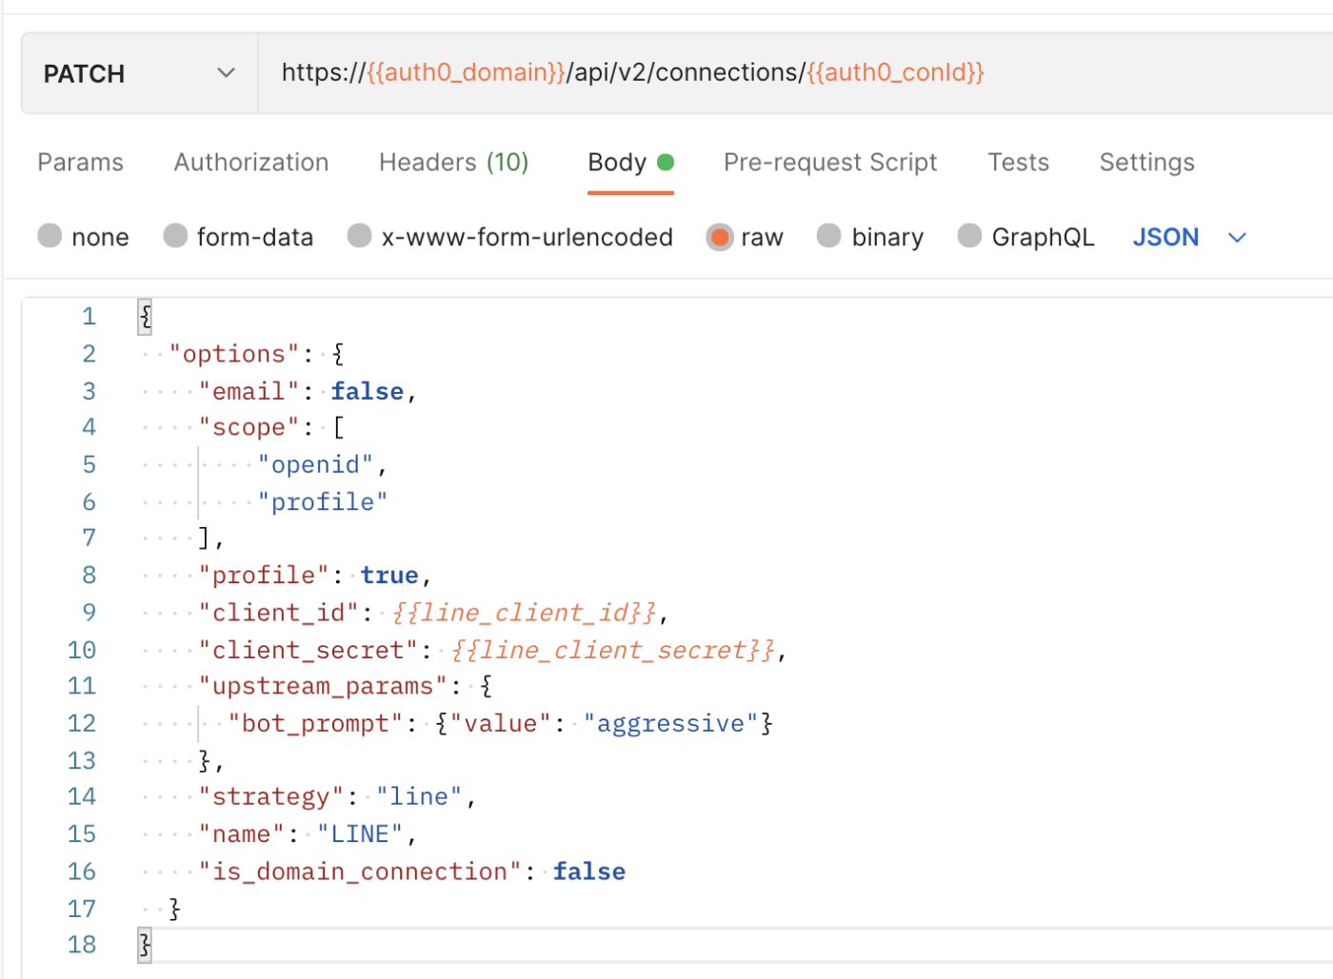Switch to the Authorization tab
This screenshot has width=1333, height=979.
coord(251,163)
